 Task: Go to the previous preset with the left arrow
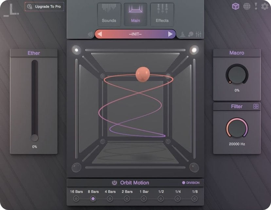click(100, 34)
